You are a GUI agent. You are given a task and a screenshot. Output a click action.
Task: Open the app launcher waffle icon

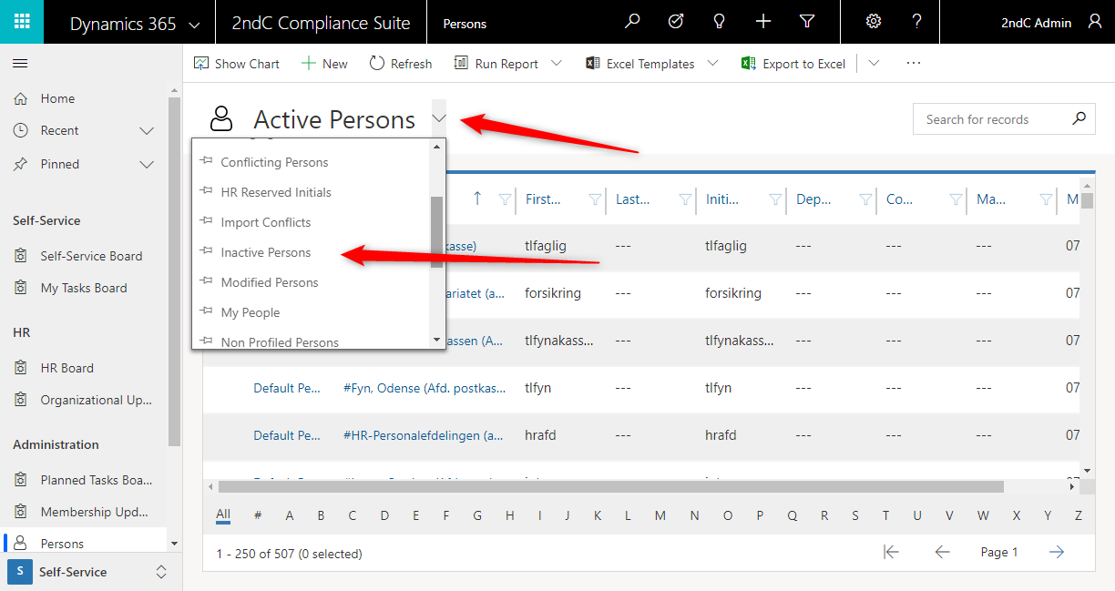pyautogui.click(x=22, y=22)
